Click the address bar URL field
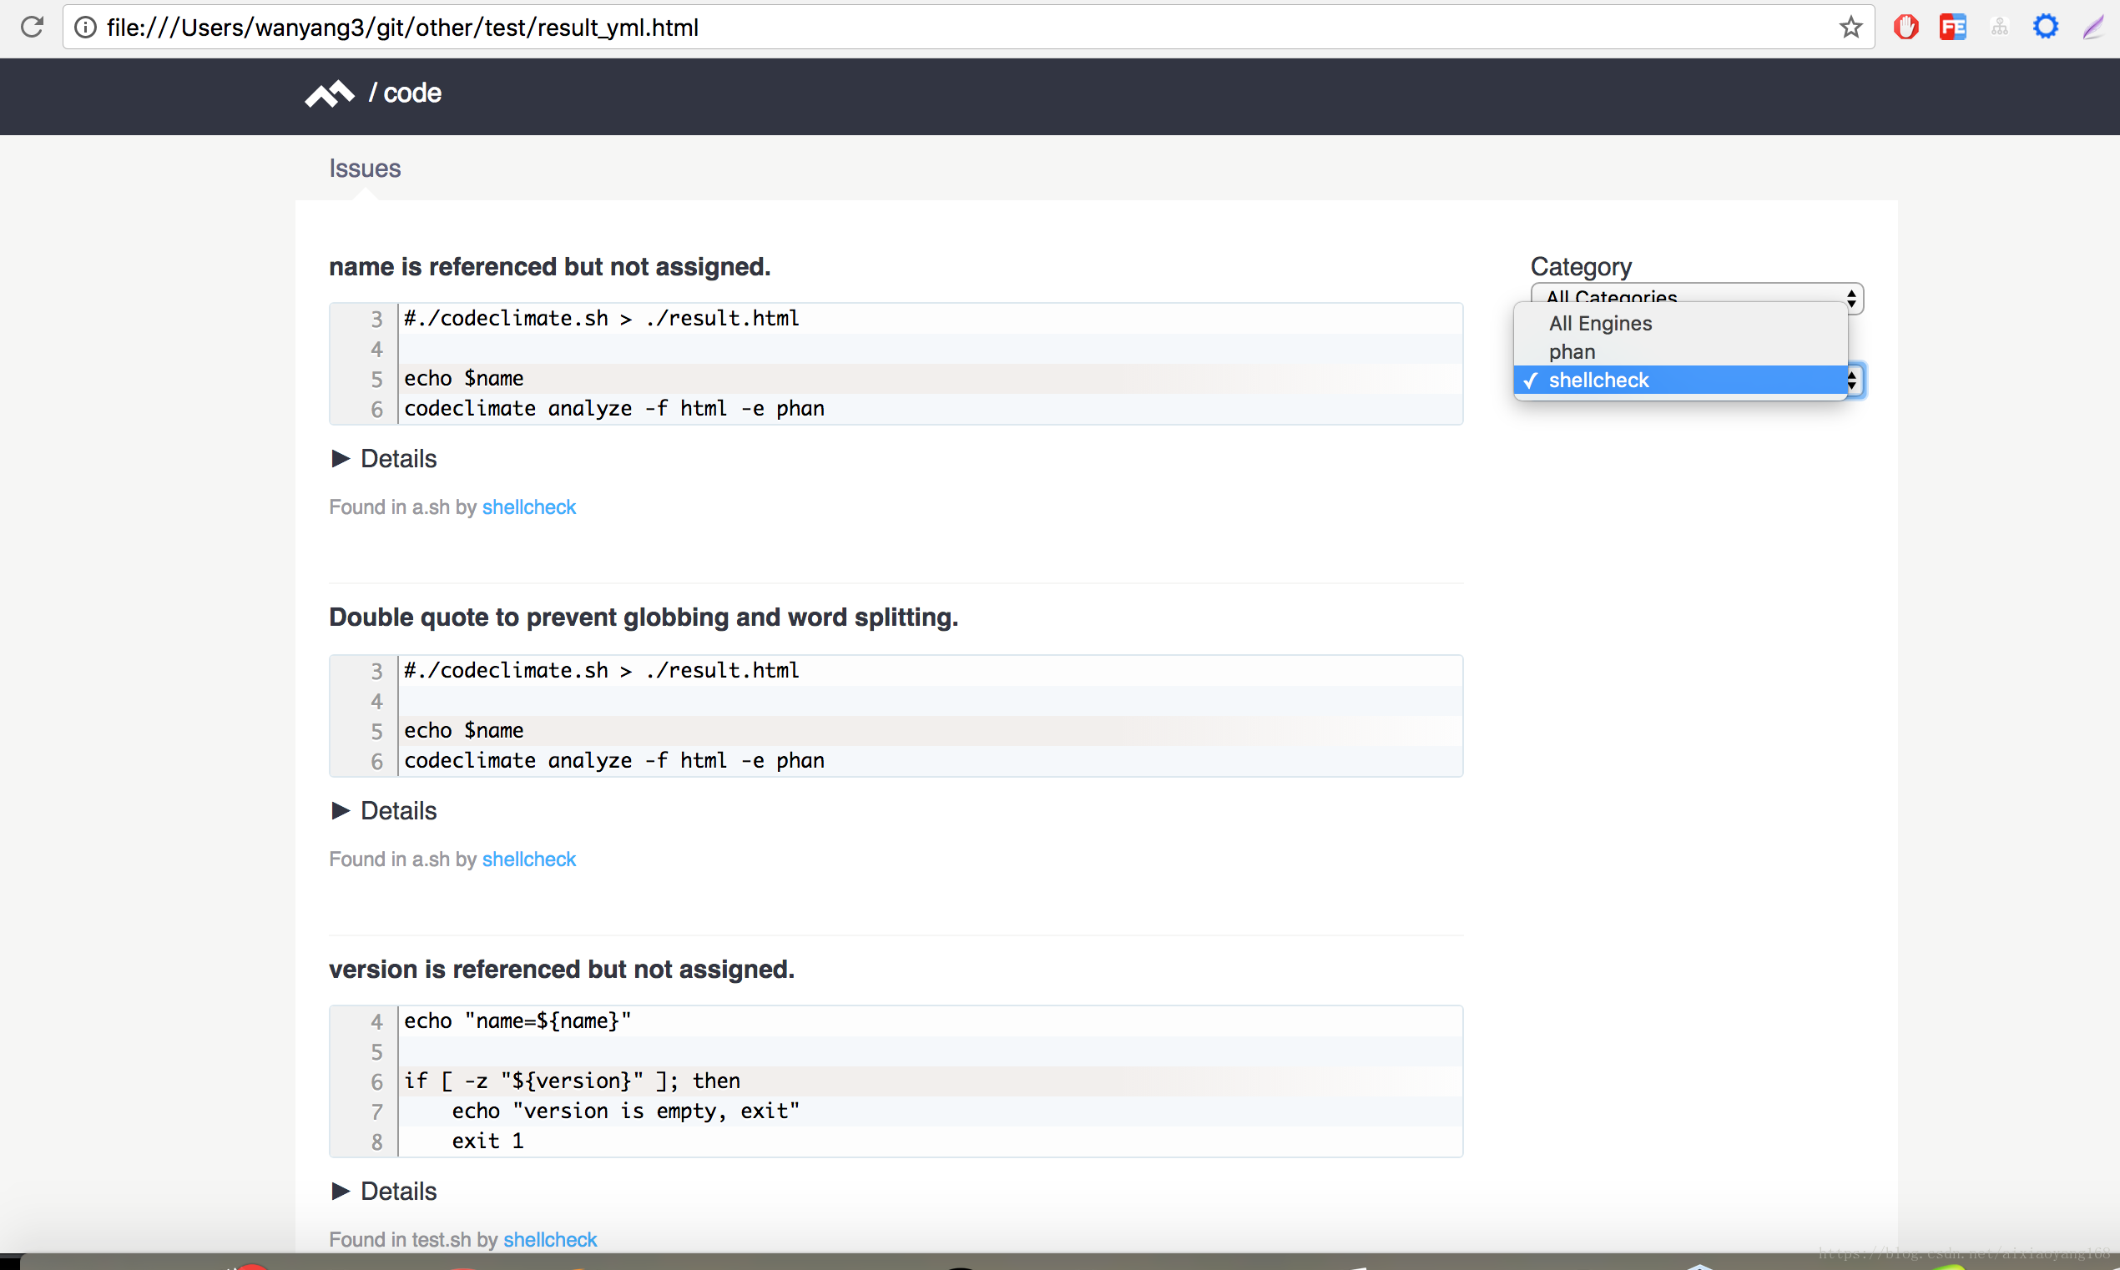 point(967,28)
